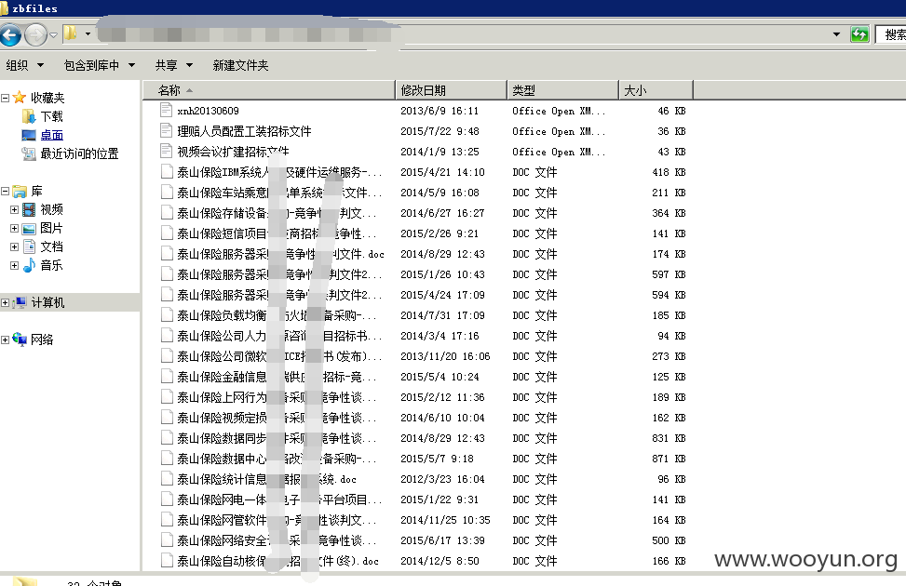The image size is (906, 586).
Task: Click 新建文件夹 button
Action: coord(240,65)
